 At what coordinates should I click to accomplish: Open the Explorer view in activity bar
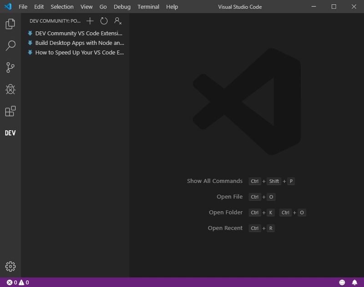(x=10, y=24)
